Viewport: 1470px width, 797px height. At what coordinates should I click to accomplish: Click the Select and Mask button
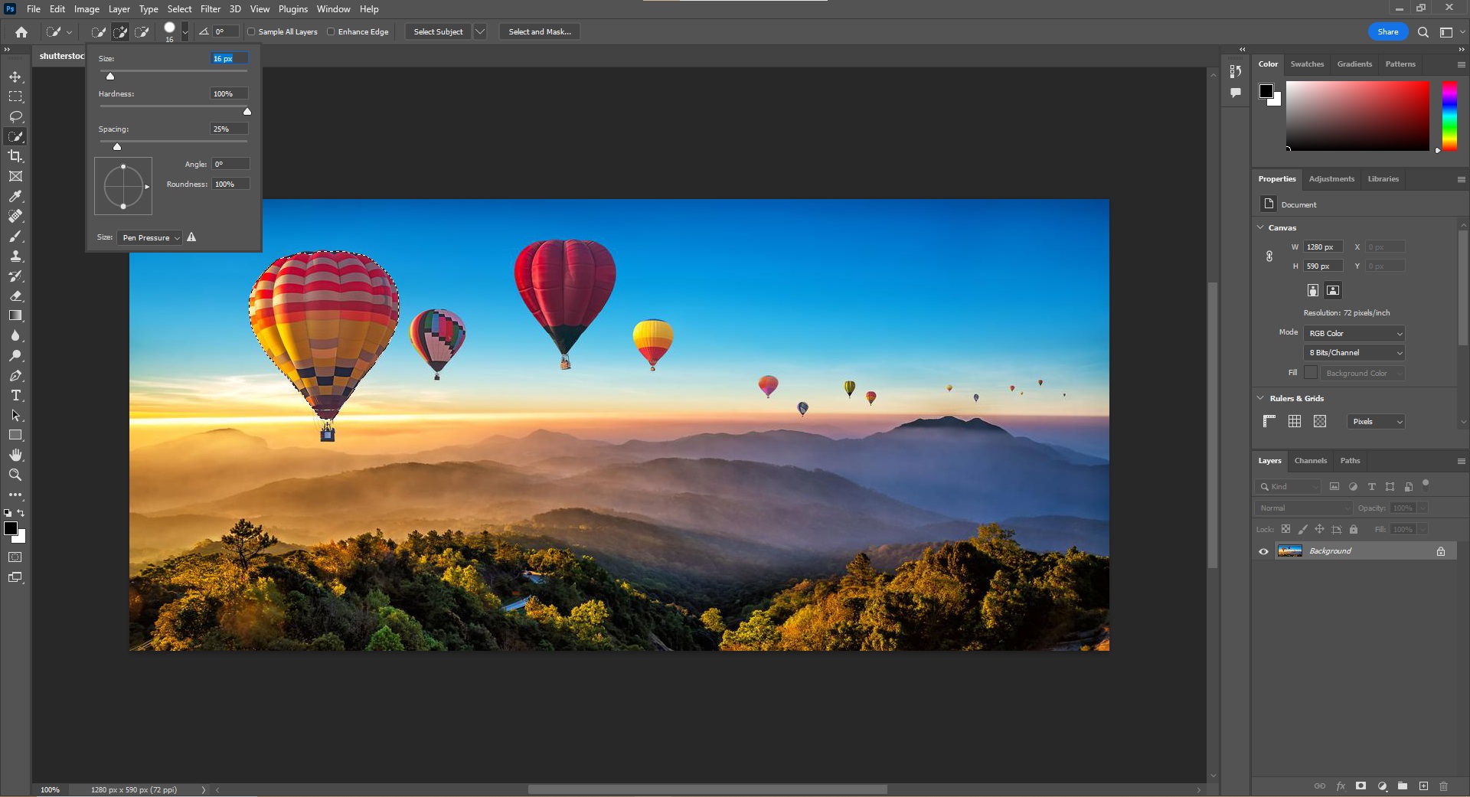[x=540, y=32]
